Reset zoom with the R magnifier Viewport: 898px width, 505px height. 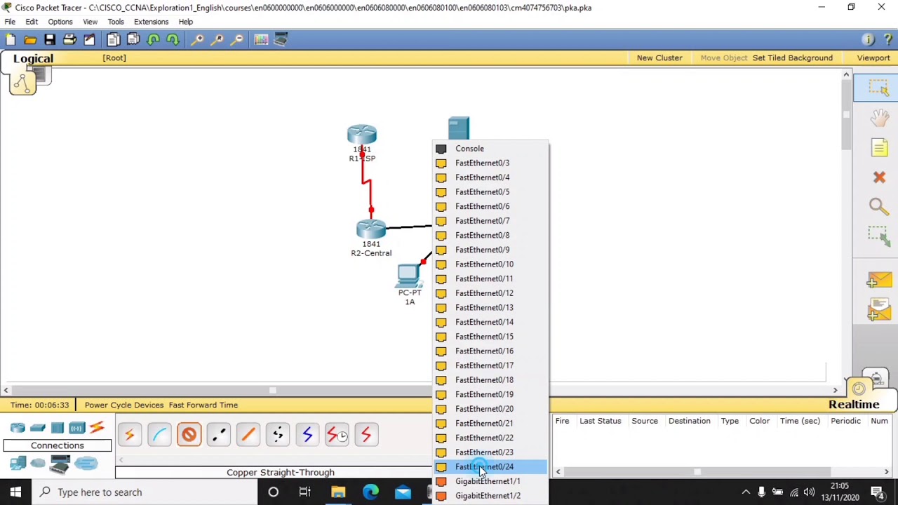[217, 40]
